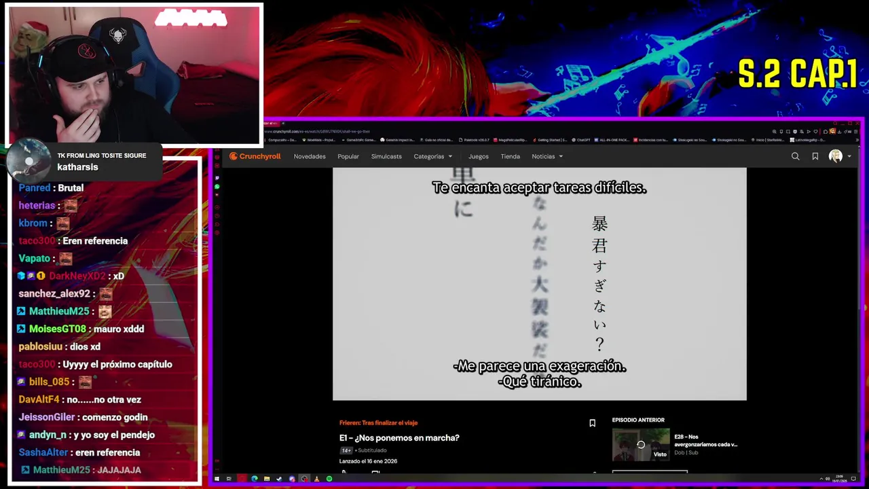Viewport: 869px width, 489px height.
Task: Click the taskbar clock and date
Action: click(x=841, y=479)
